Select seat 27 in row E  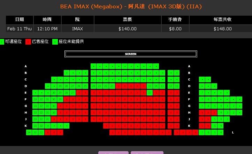[x=73, y=93]
